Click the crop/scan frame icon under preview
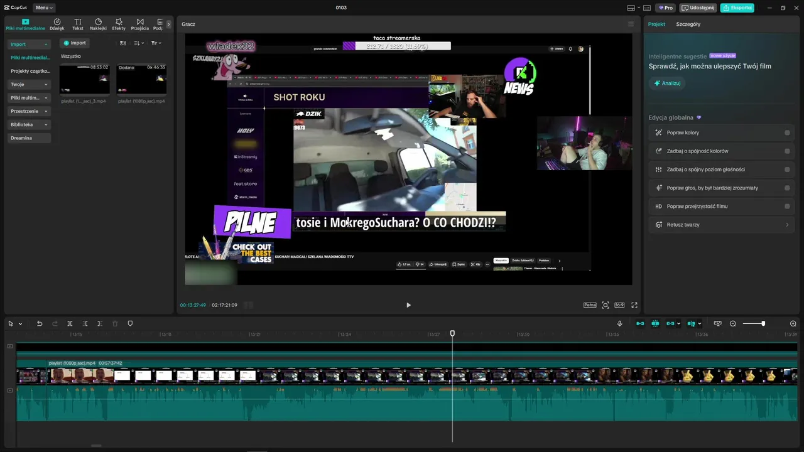Screen dimensions: 804x452 coord(606,305)
